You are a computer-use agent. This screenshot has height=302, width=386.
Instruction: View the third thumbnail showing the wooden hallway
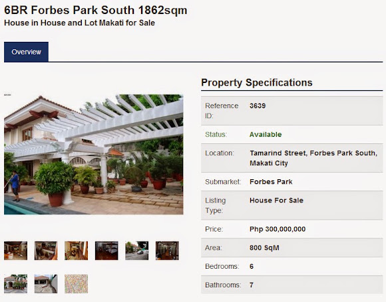(77, 251)
